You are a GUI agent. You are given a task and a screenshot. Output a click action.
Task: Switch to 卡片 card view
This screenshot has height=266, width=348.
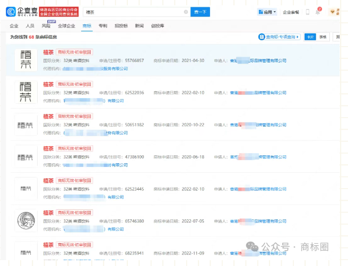310,37
